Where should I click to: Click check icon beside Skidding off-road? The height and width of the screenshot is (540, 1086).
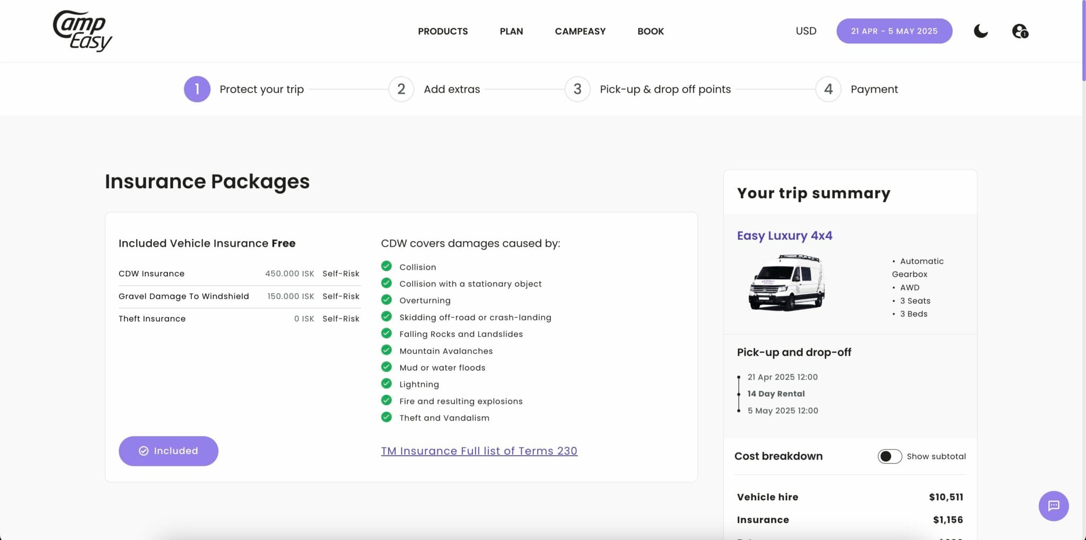387,316
